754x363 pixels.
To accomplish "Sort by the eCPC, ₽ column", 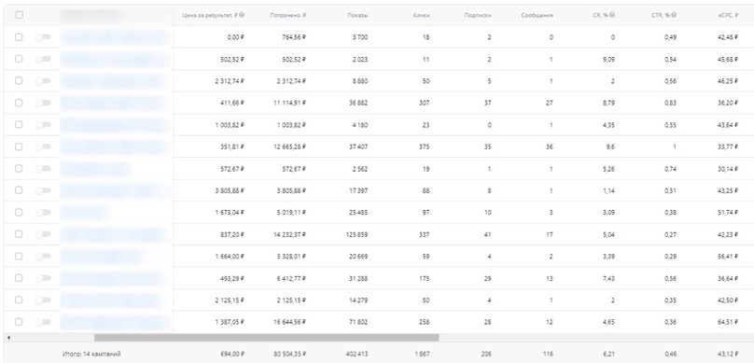I will pyautogui.click(x=729, y=15).
